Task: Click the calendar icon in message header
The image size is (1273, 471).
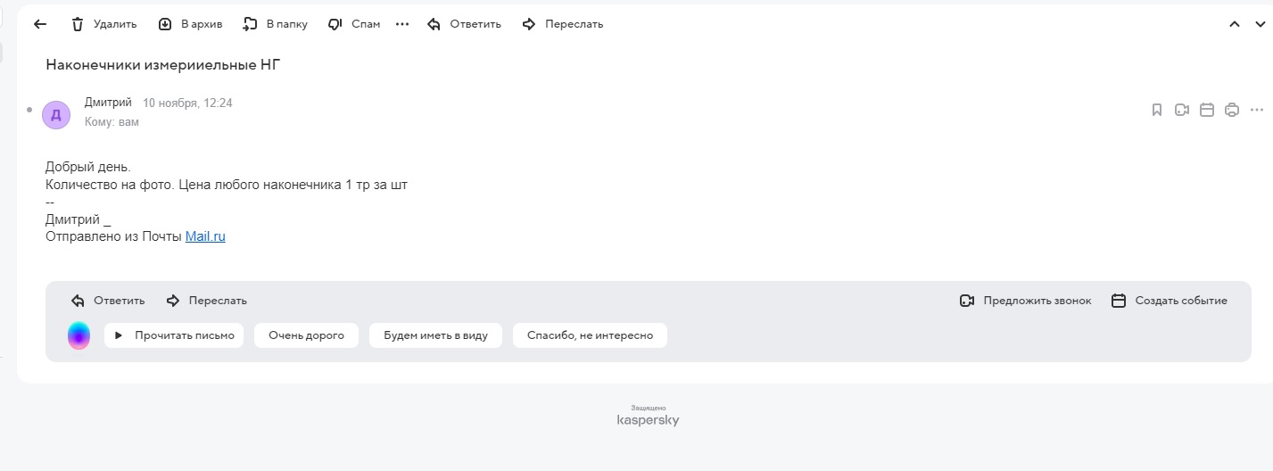Action: [x=1207, y=110]
